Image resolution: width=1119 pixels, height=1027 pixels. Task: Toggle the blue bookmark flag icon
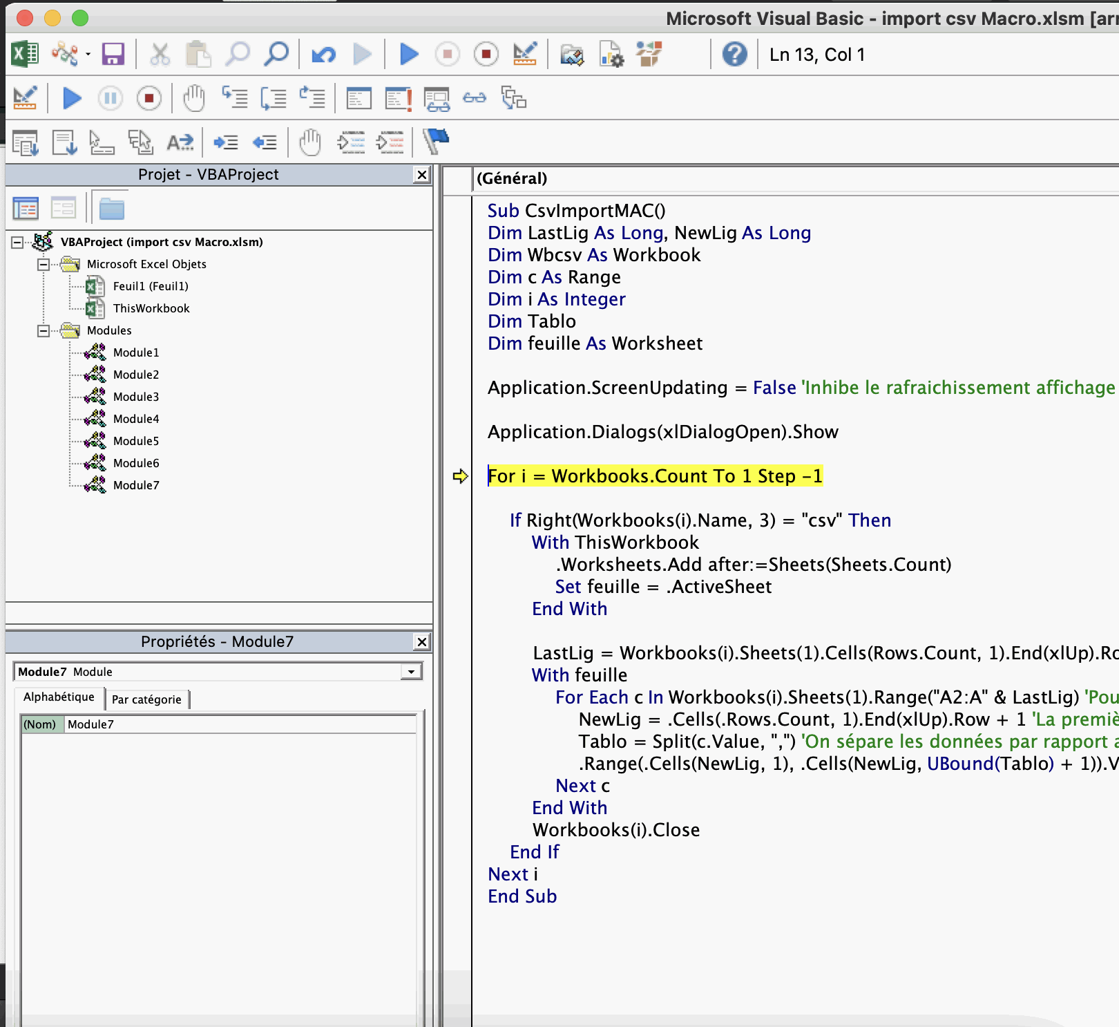point(436,142)
